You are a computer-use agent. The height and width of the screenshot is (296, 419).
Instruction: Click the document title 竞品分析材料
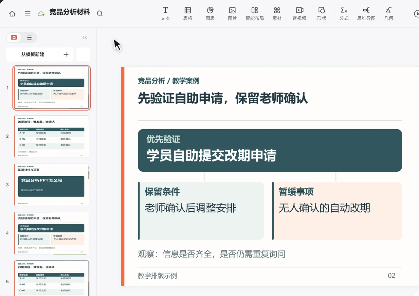click(70, 12)
